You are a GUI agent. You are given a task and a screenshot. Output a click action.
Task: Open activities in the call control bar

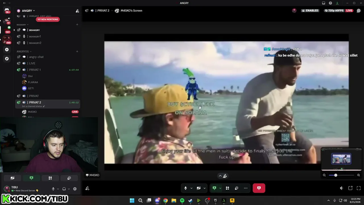tap(227, 188)
